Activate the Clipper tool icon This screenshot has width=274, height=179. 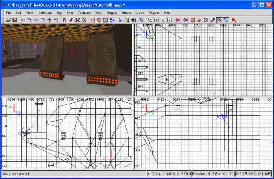(x=112, y=20)
